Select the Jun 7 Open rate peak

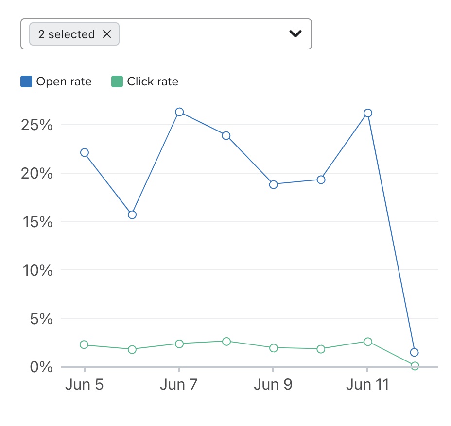click(179, 112)
